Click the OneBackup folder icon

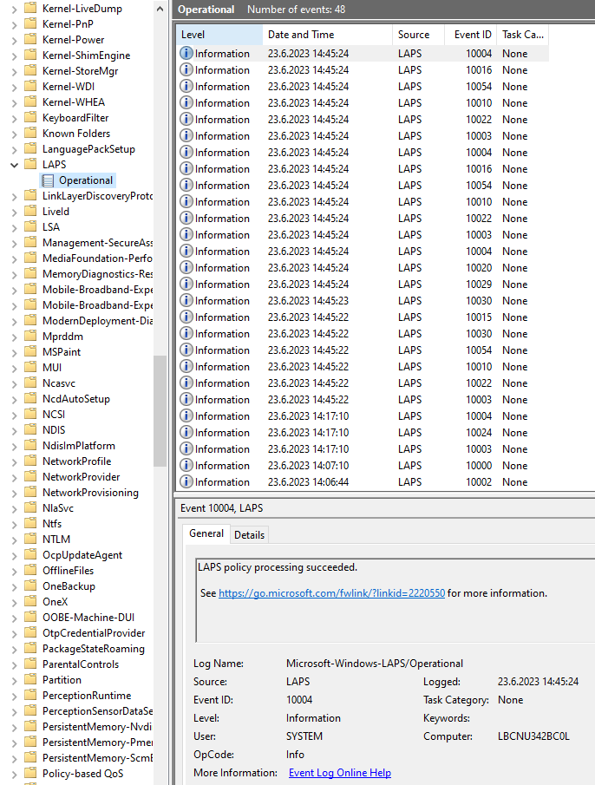[30, 585]
